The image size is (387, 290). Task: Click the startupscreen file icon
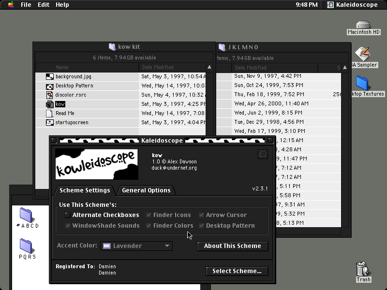pyautogui.click(x=50, y=122)
